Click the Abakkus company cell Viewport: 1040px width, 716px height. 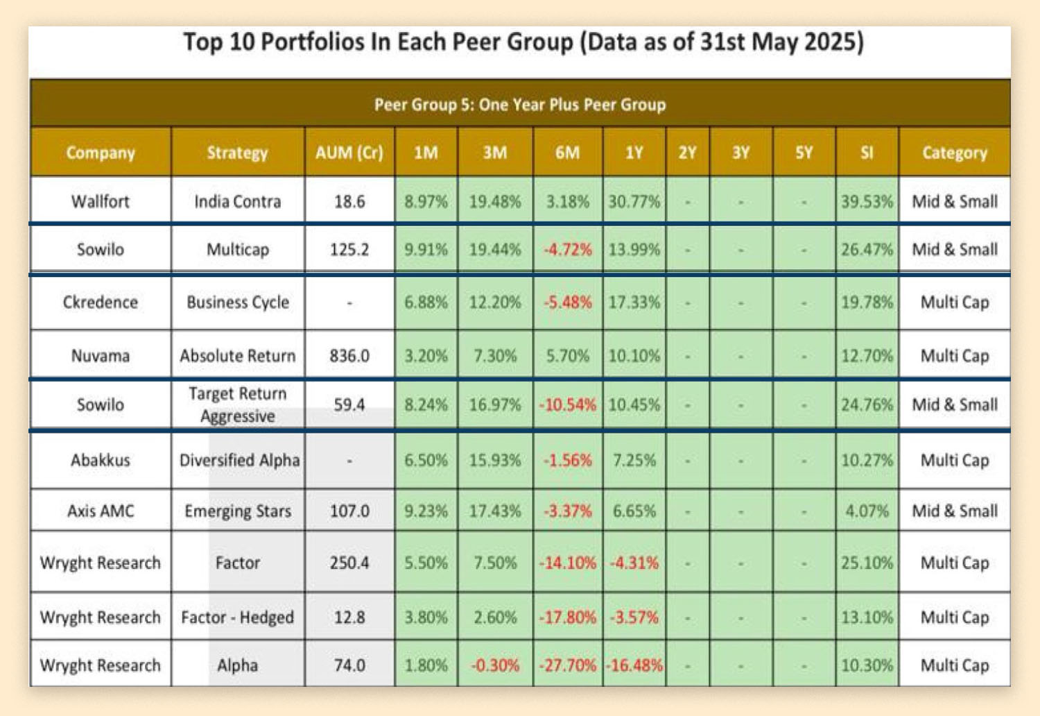[101, 460]
